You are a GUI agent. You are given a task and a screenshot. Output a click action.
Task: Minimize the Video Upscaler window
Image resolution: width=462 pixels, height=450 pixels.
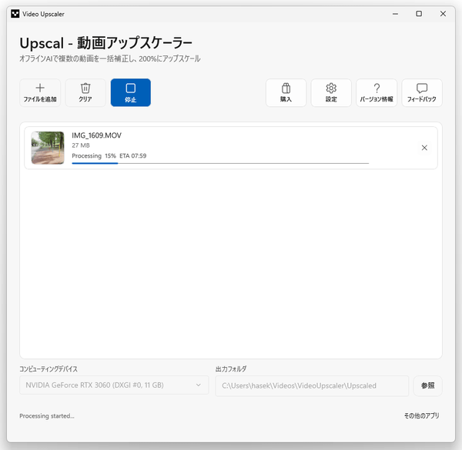coord(396,14)
